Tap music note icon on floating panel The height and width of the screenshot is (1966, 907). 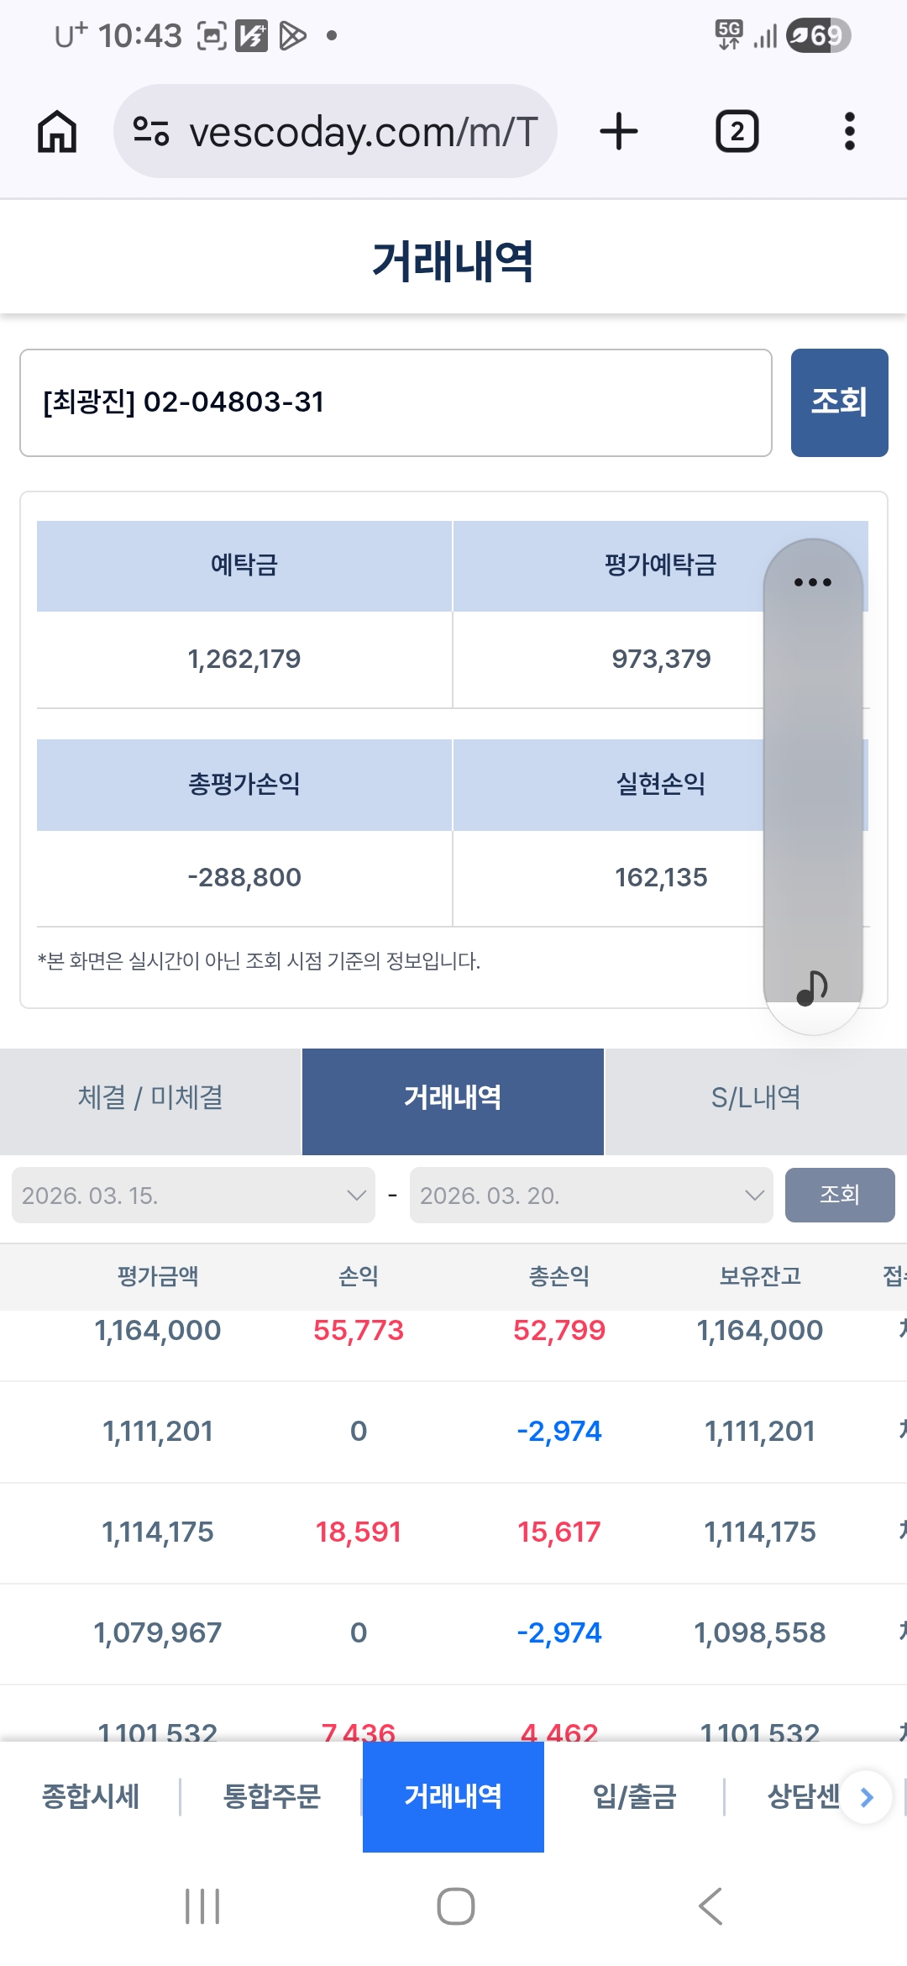(x=812, y=987)
